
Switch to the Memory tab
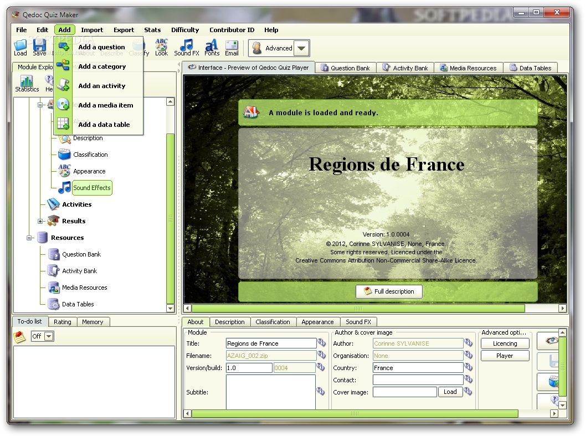93,321
